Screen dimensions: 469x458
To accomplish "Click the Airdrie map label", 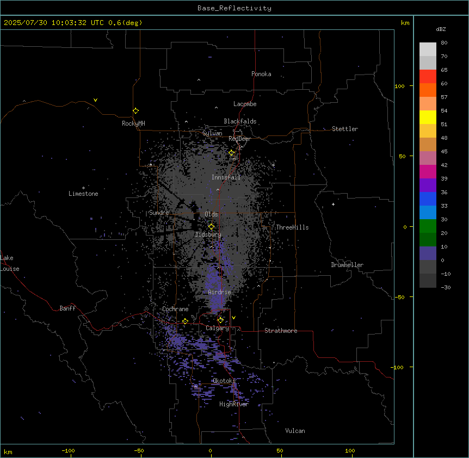I will click(220, 292).
